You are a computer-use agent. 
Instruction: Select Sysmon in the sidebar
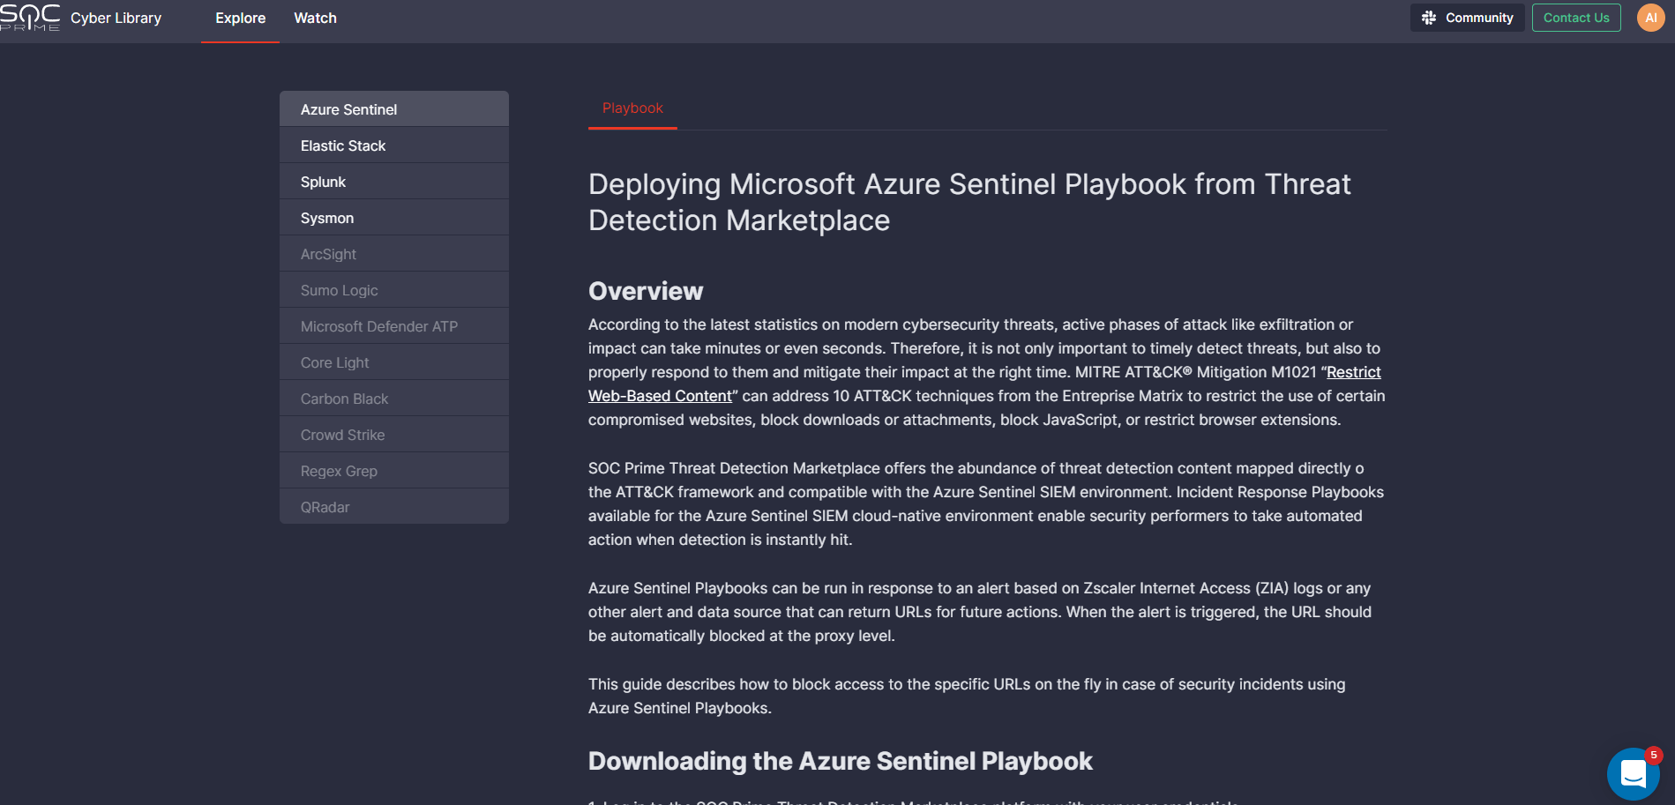(x=393, y=217)
